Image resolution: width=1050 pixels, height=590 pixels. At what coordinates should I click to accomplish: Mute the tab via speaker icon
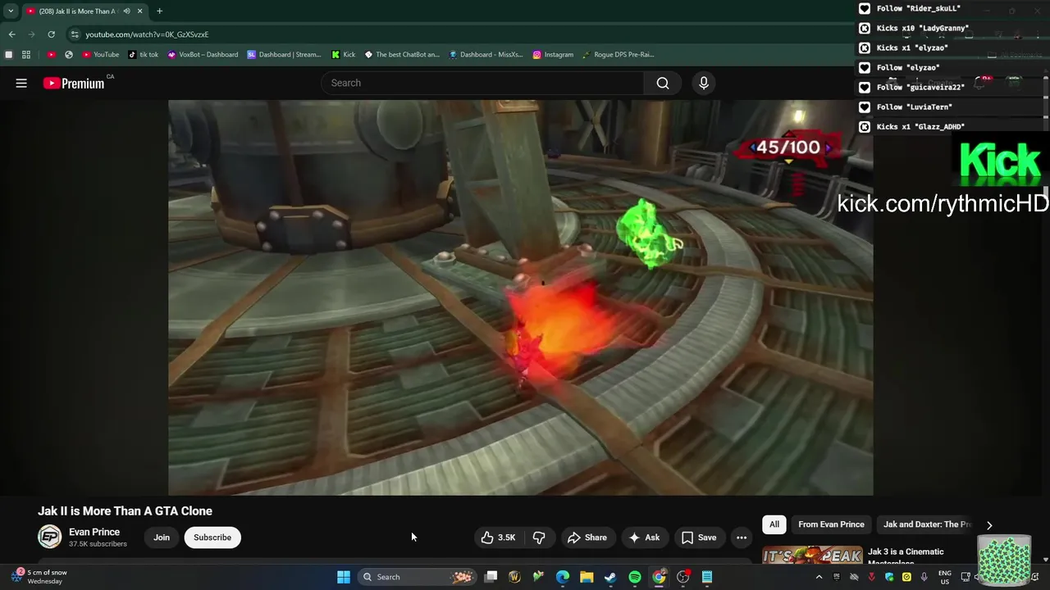[x=126, y=11]
